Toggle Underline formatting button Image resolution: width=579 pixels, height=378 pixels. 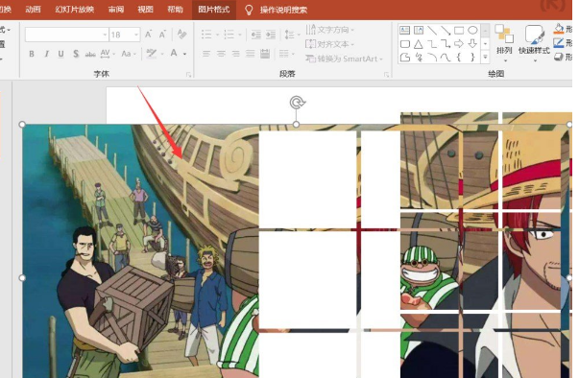(60, 55)
